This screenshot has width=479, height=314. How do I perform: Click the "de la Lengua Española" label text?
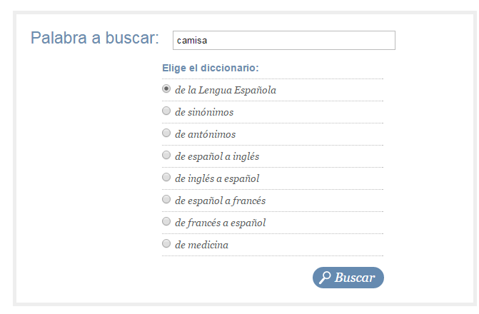coord(226,91)
